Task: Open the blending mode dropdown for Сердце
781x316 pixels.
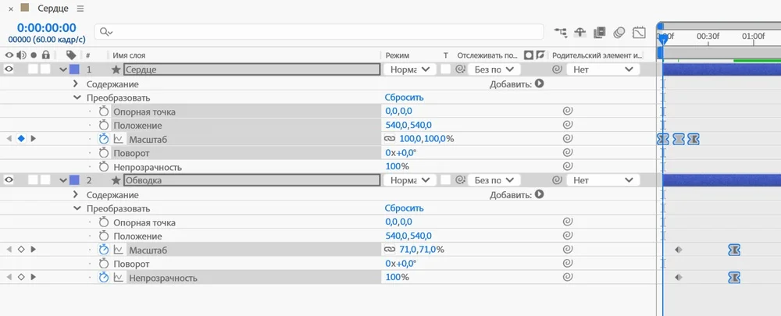Action: (x=409, y=69)
